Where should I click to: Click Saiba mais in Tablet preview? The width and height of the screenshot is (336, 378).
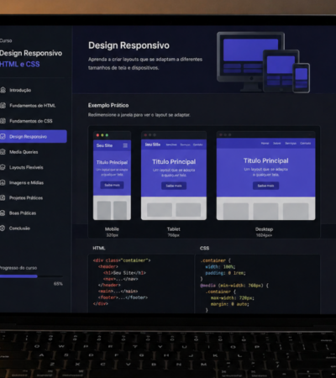point(174,186)
